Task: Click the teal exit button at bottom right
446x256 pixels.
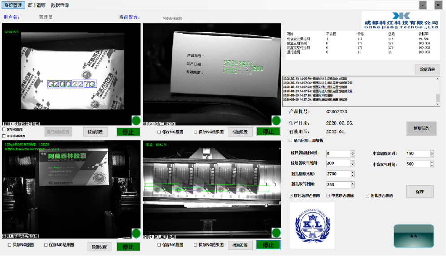Action: (x=414, y=236)
